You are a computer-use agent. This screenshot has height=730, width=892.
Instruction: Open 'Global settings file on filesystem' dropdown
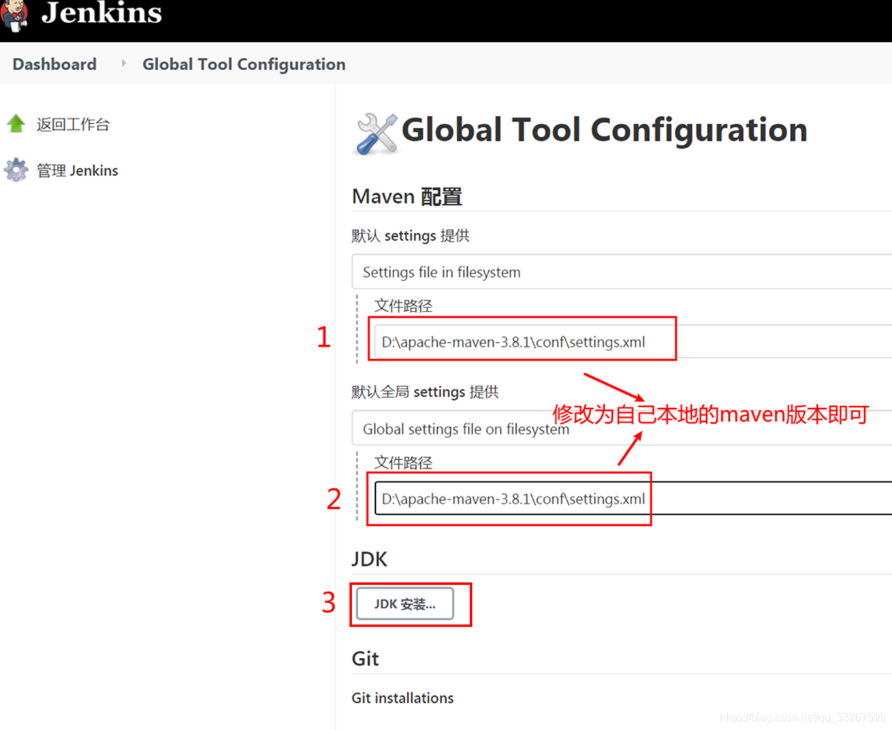coord(622,429)
